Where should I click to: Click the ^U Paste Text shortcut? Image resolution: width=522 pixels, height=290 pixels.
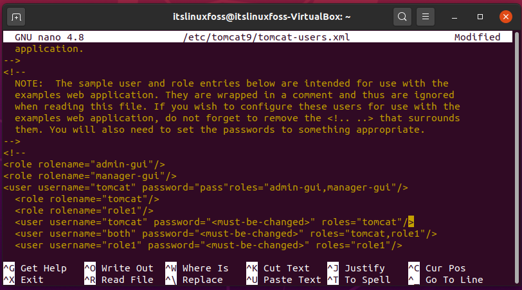pos(283,280)
